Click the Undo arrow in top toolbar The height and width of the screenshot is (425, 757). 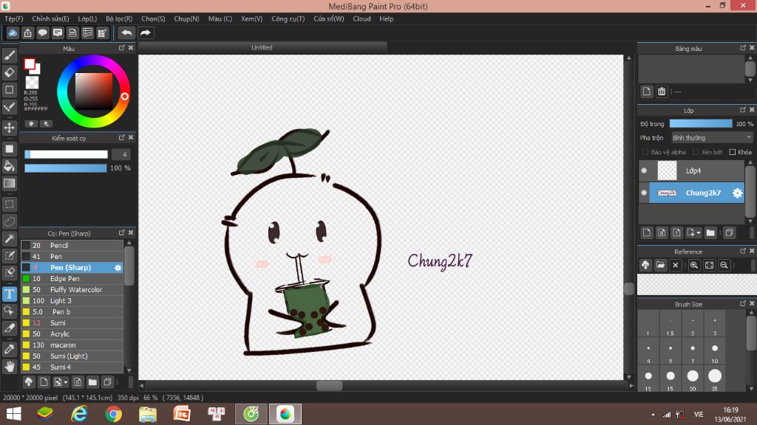[126, 32]
